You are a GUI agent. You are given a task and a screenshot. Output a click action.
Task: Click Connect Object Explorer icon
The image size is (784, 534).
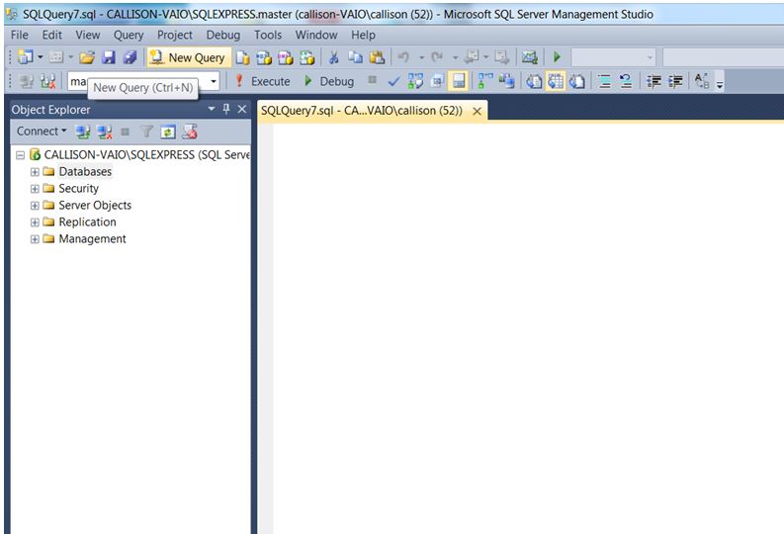tap(83, 132)
